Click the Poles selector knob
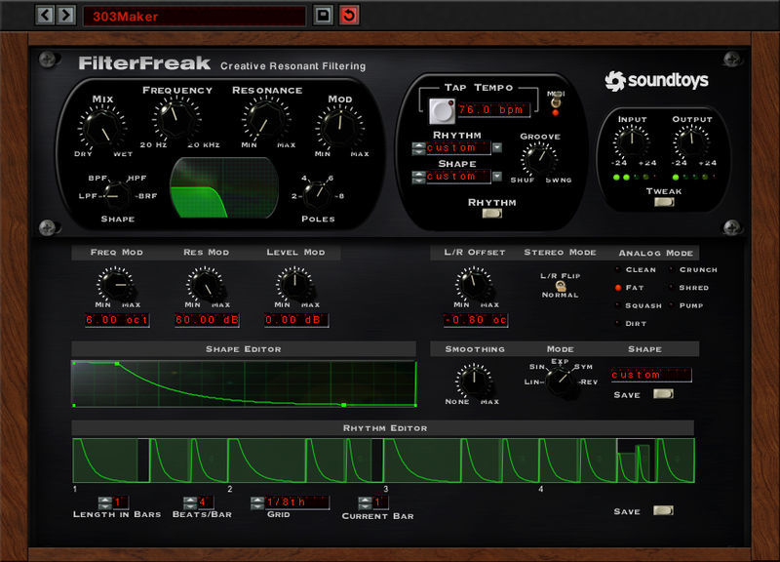 point(317,194)
